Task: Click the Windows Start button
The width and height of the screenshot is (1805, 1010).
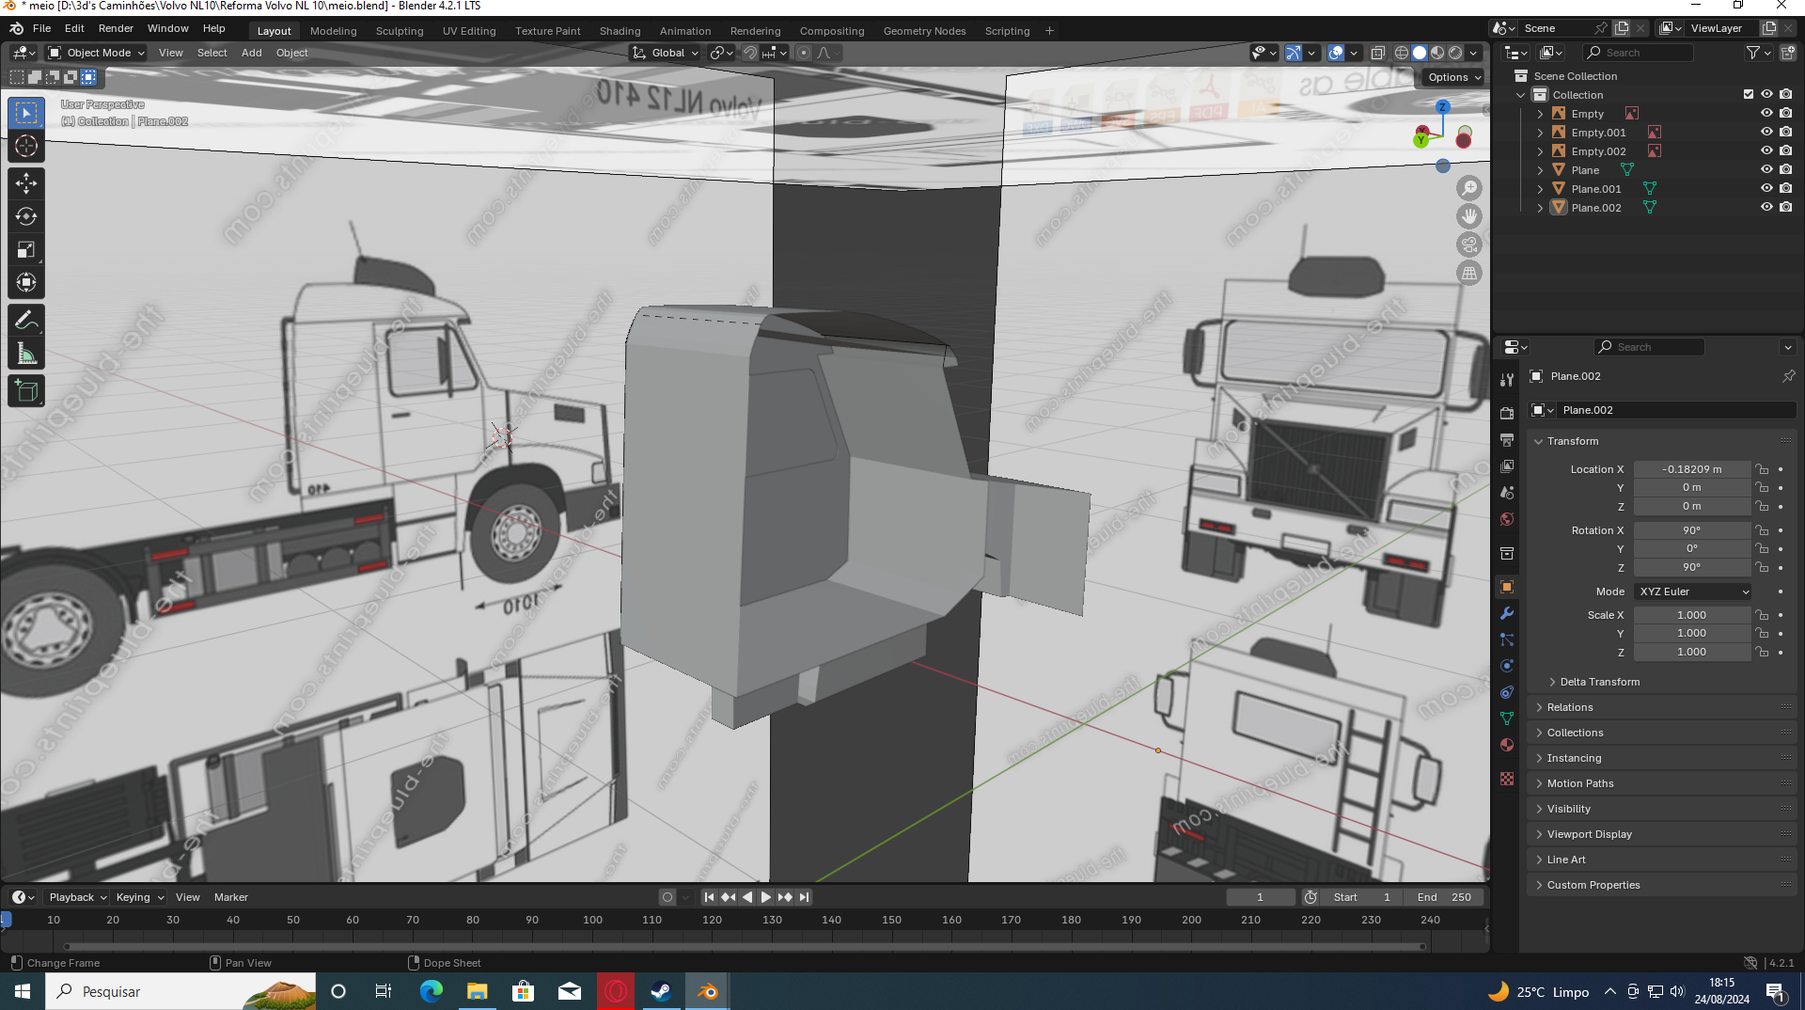Action: [x=23, y=991]
